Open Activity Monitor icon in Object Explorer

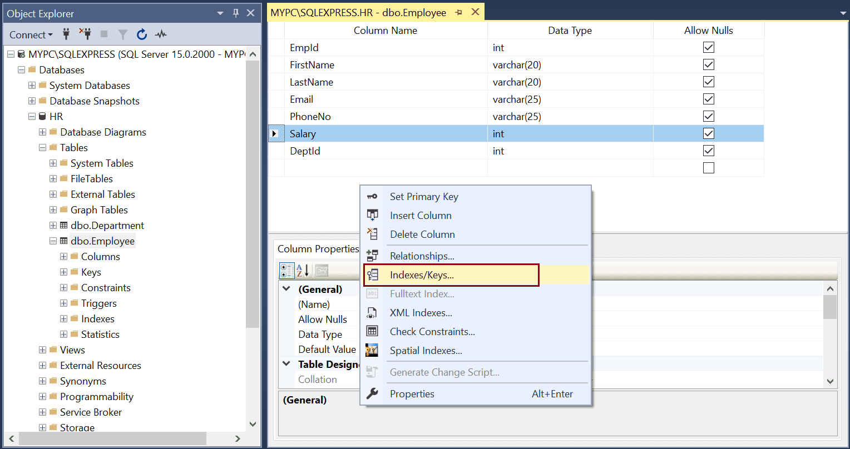[x=161, y=34]
